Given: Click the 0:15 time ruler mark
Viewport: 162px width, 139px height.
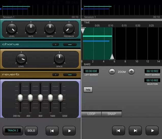Looking at the screenshot, I should [x=124, y=25].
